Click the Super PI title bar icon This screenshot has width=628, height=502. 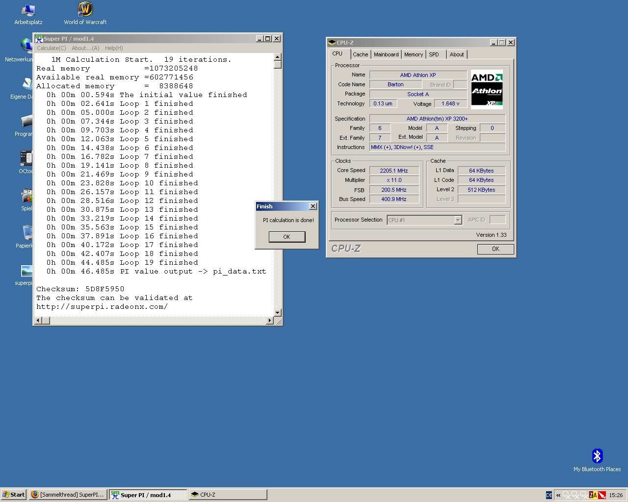point(39,38)
